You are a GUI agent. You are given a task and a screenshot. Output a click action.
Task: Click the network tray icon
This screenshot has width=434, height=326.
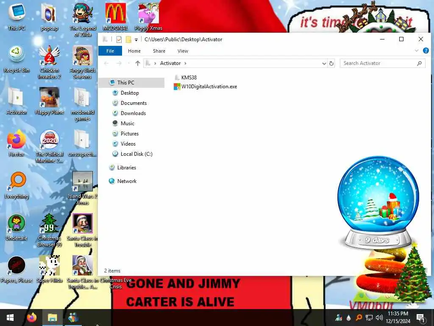pyautogui.click(x=369, y=318)
